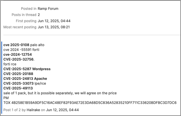Click the most recent posting date Jun 13

tap(54, 27)
